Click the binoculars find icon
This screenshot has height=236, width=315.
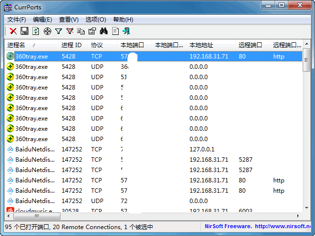pos(103,31)
